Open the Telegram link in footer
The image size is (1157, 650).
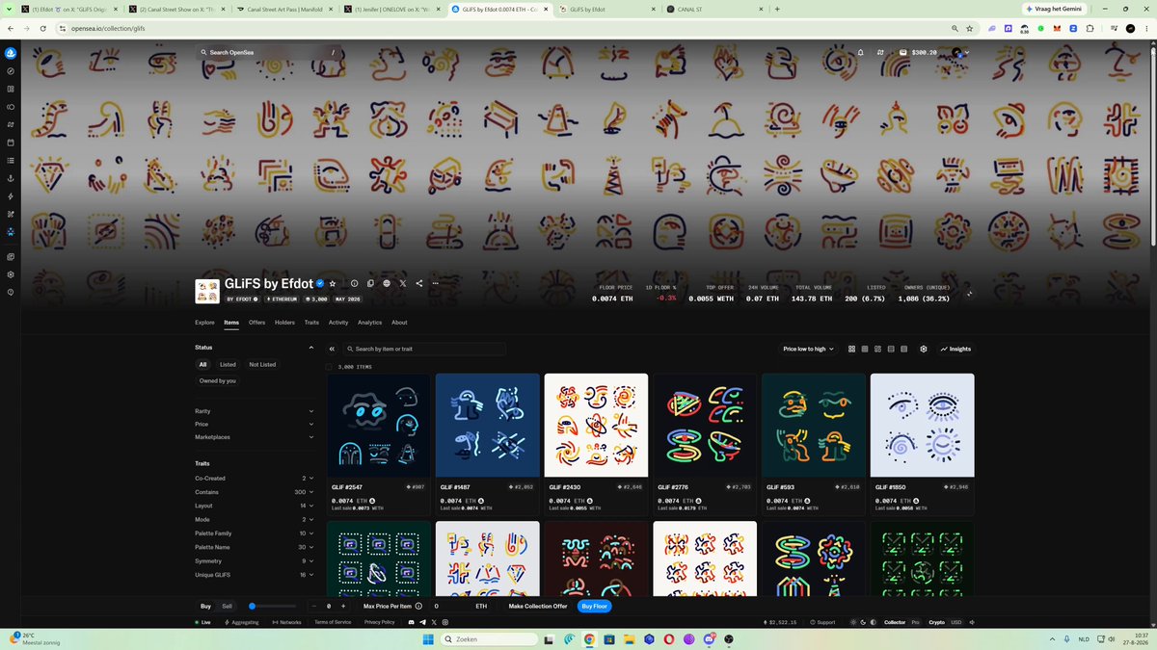pyautogui.click(x=422, y=622)
